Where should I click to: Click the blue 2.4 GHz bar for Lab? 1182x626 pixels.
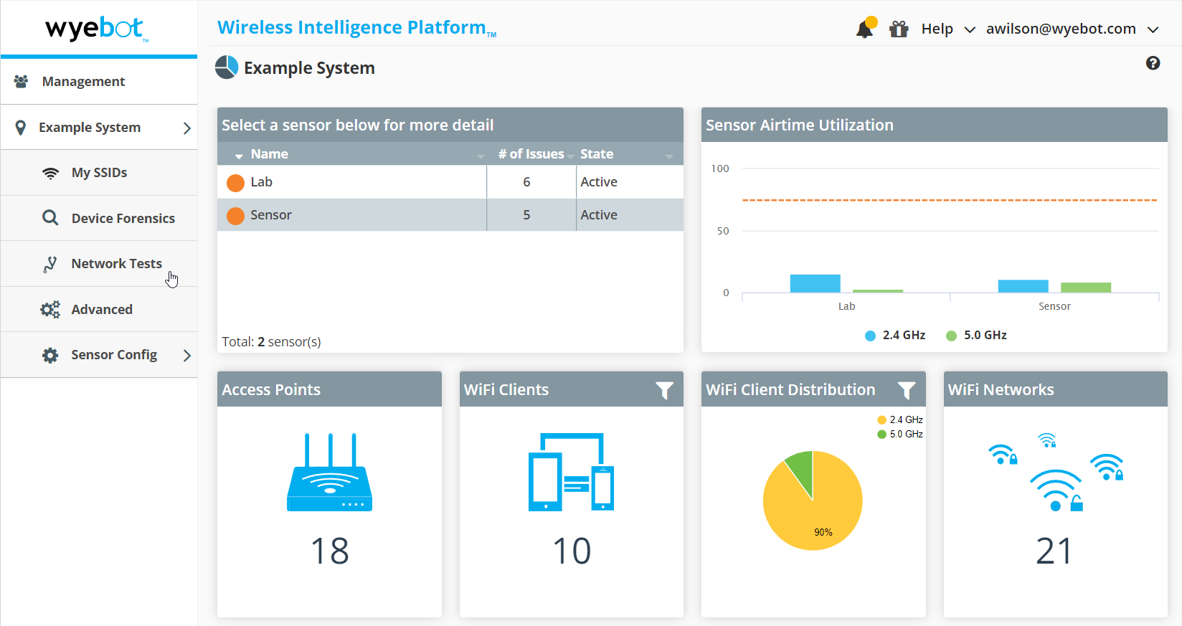815,283
